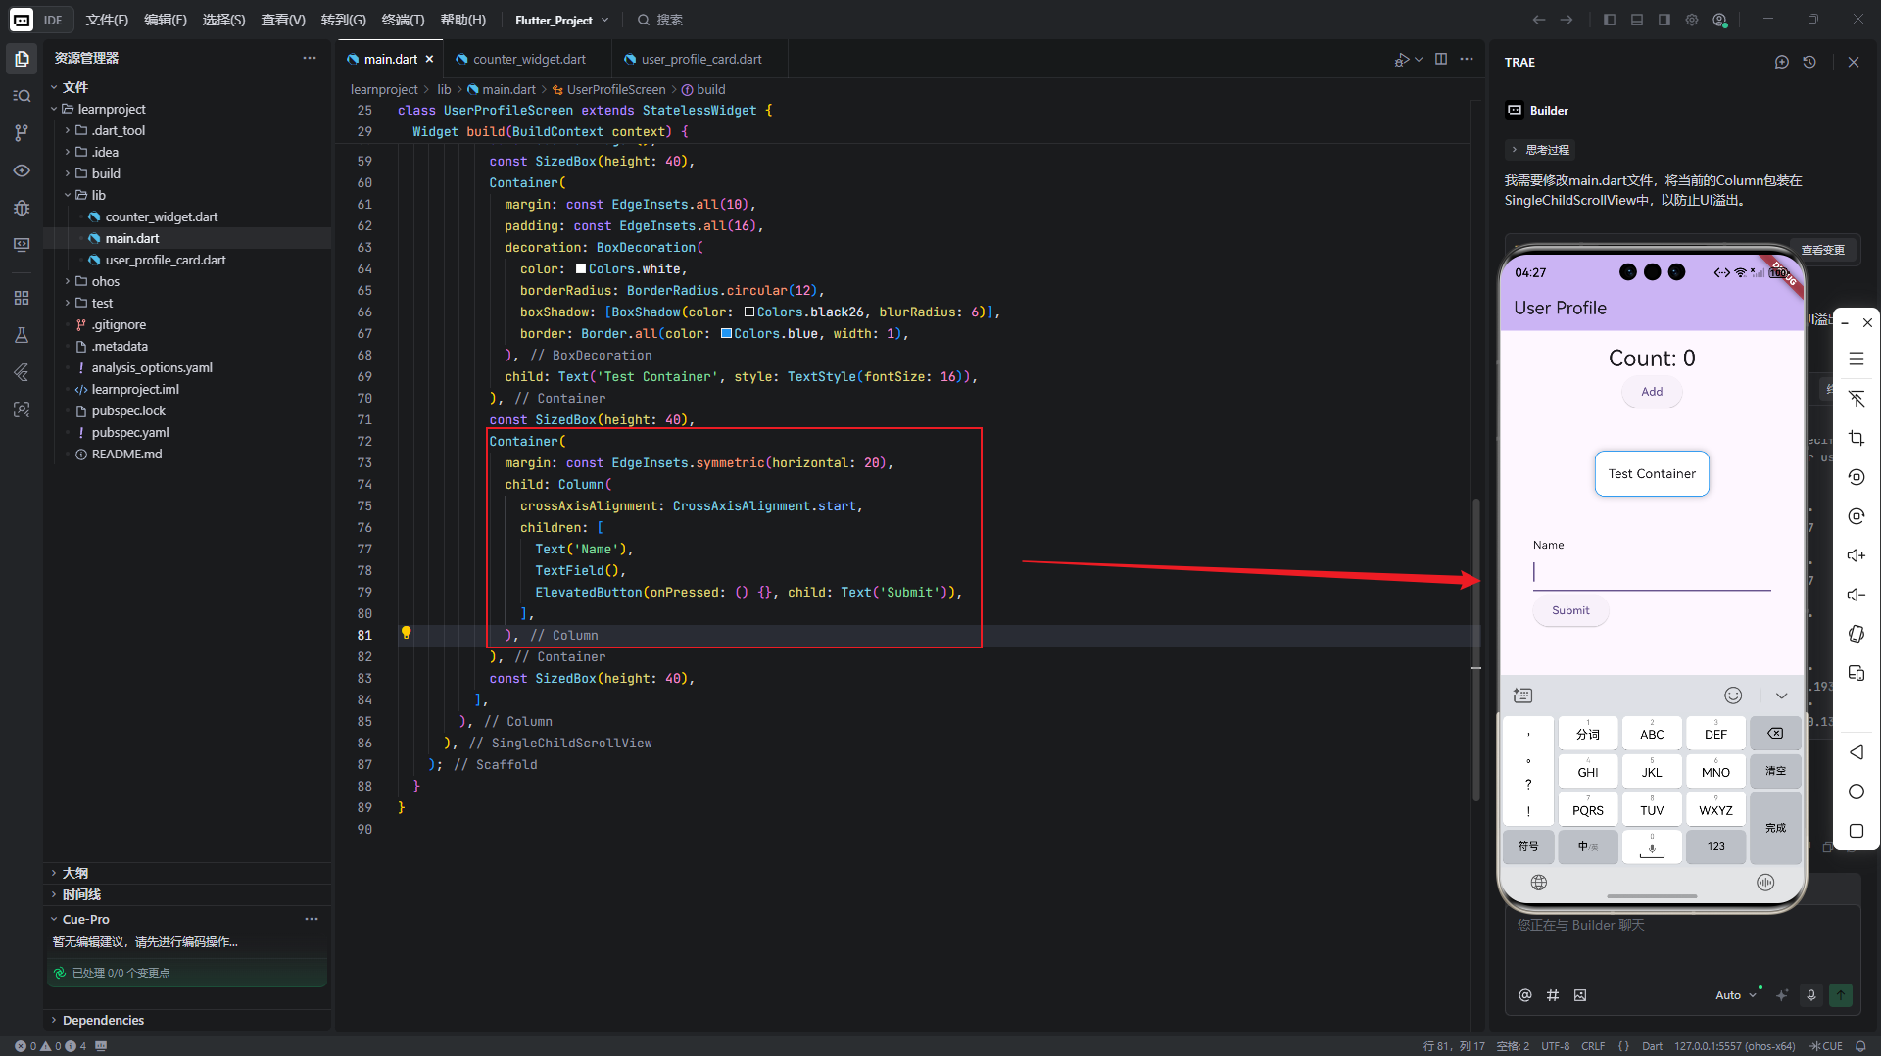Open notifications bell in status bar
Image resolution: width=1881 pixels, height=1056 pixels.
coord(1860,1046)
